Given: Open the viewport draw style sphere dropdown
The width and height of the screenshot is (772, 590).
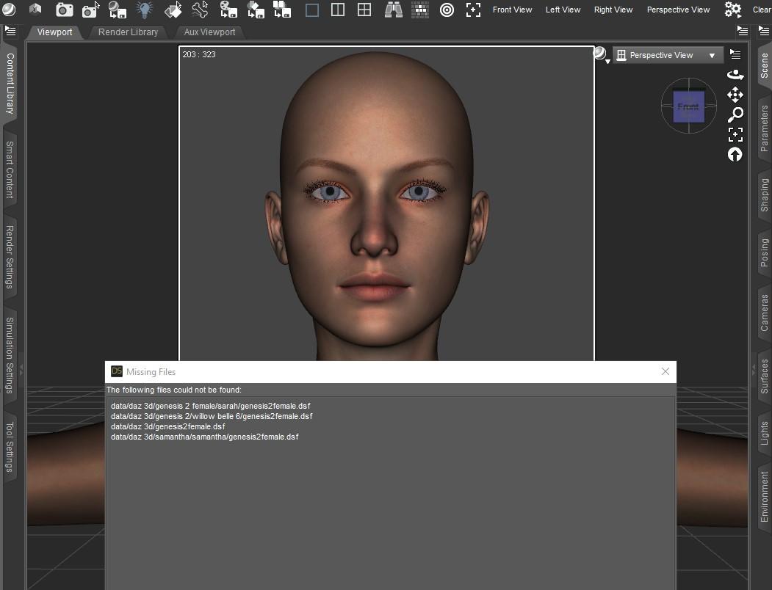Looking at the screenshot, I should click(600, 54).
